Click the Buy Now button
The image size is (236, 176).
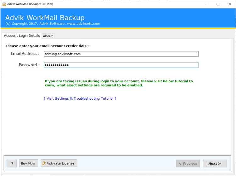(28, 163)
